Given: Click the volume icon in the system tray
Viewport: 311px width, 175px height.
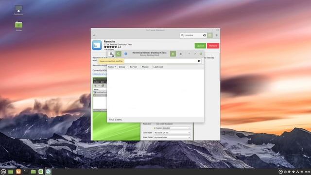Looking at the screenshot, I should click(x=302, y=172).
